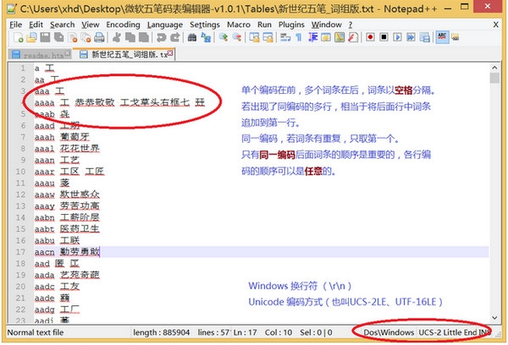
Task: Toggle synchronize horizontal scrolling icon
Action: pyautogui.click(x=268, y=37)
